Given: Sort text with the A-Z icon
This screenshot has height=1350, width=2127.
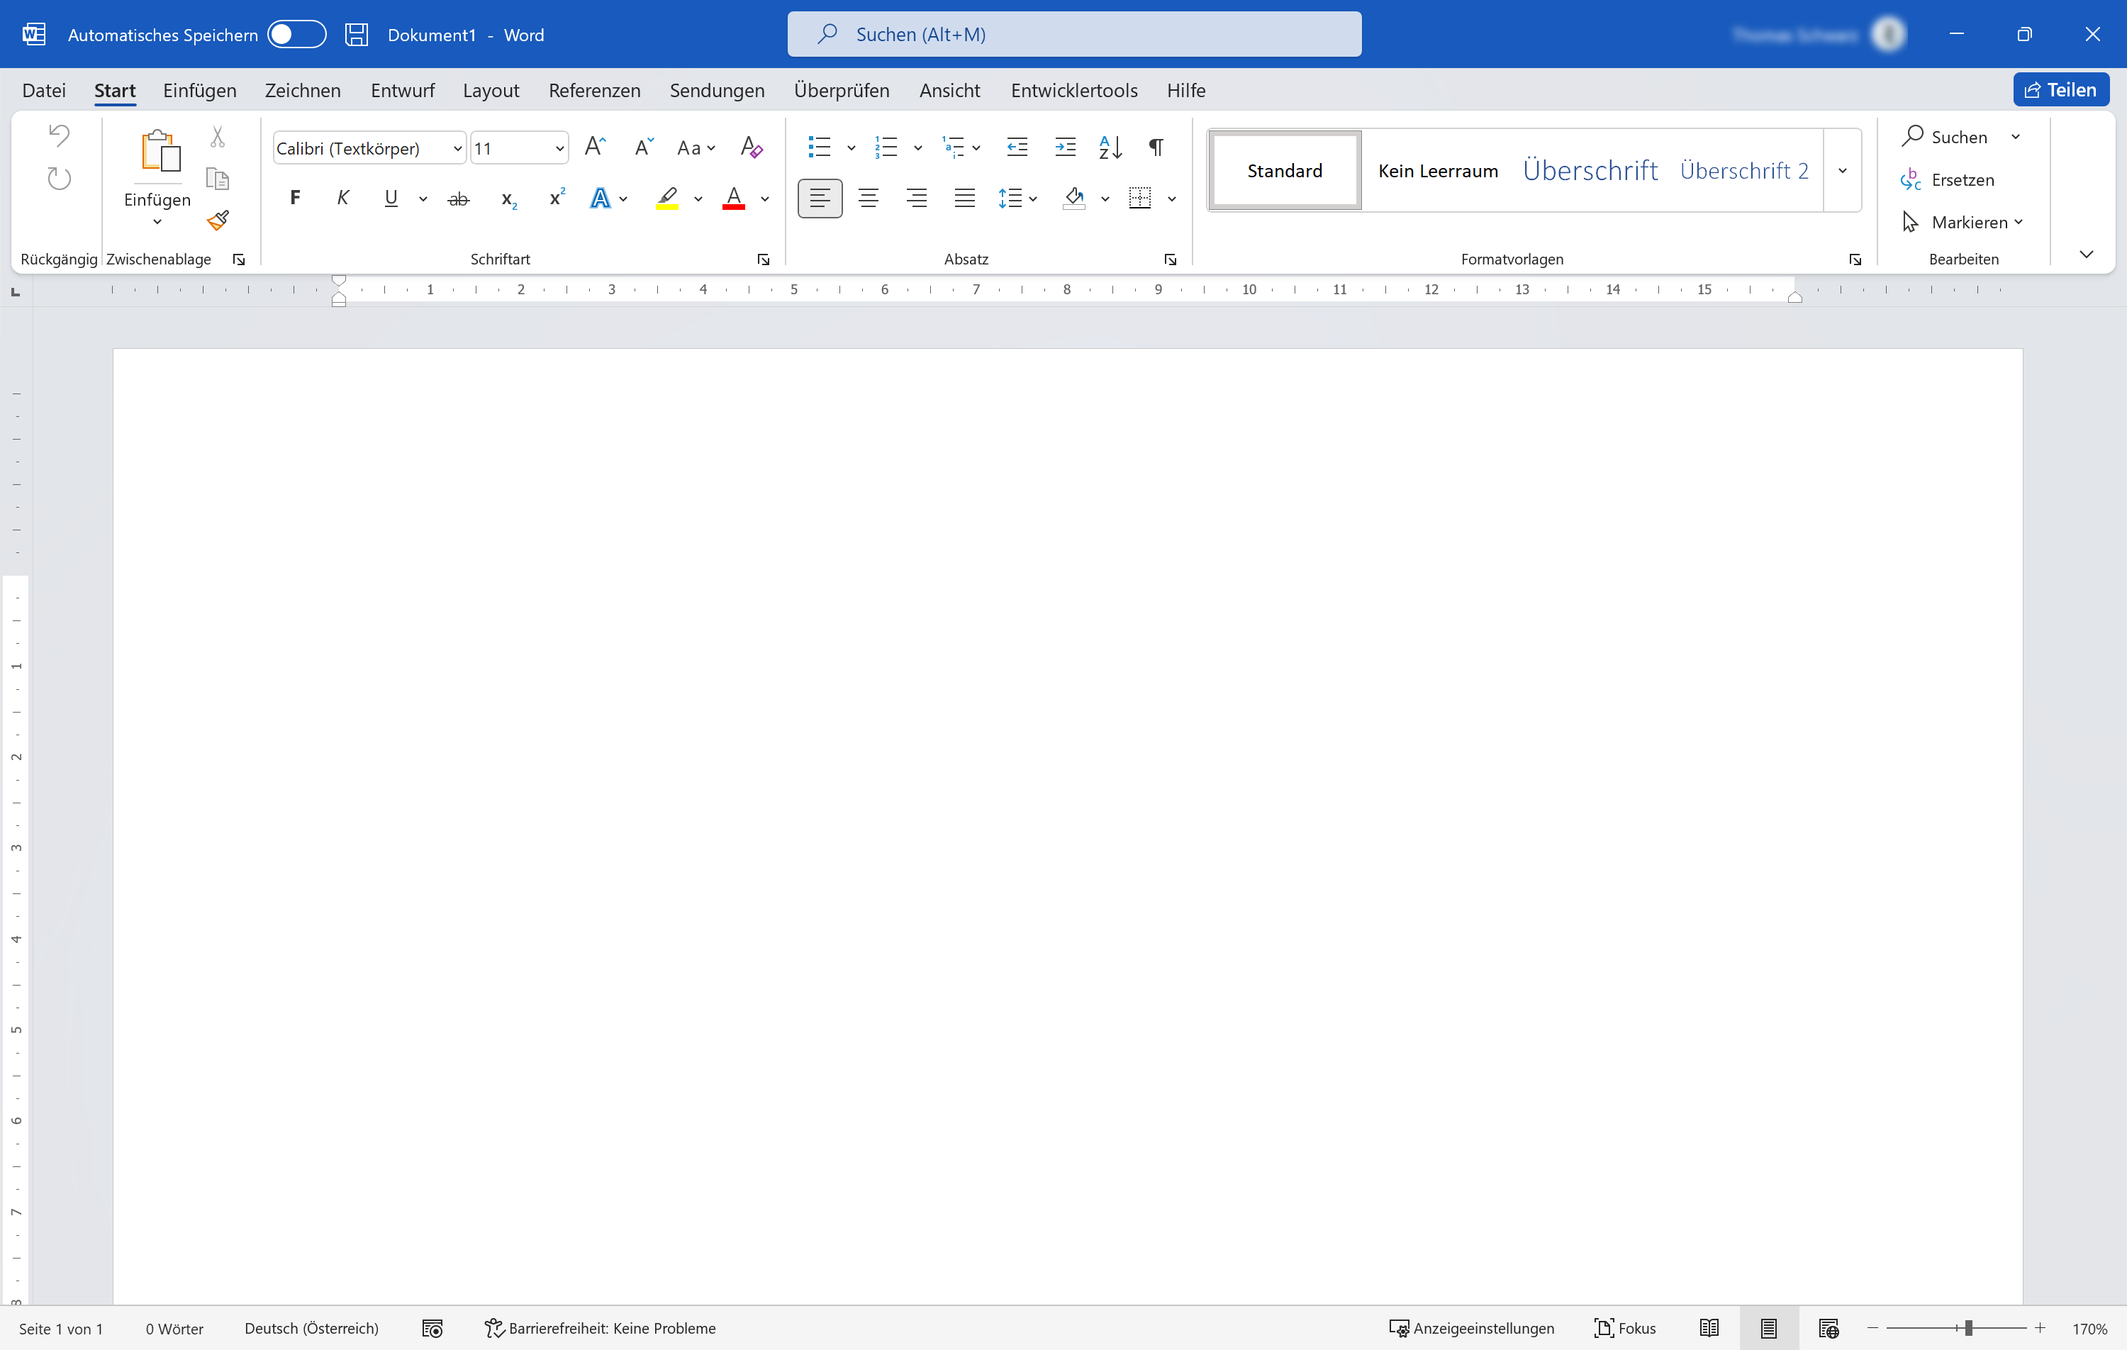Looking at the screenshot, I should point(1110,147).
